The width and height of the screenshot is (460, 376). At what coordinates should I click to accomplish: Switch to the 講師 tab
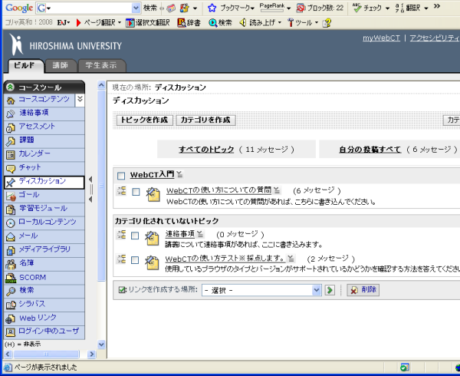point(61,65)
